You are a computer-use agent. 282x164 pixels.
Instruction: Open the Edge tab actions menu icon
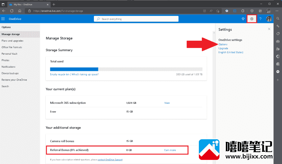pyautogui.click(x=3, y=4)
